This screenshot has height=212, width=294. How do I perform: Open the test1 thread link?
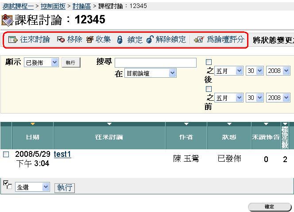pyautogui.click(x=62, y=154)
